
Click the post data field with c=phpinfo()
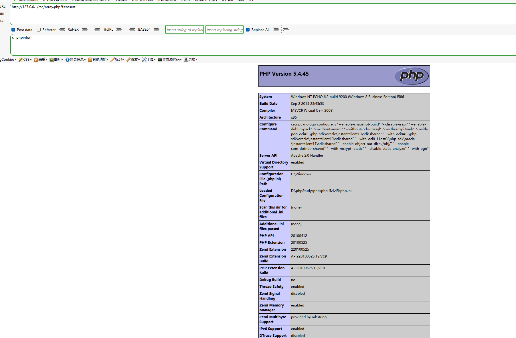(263, 45)
